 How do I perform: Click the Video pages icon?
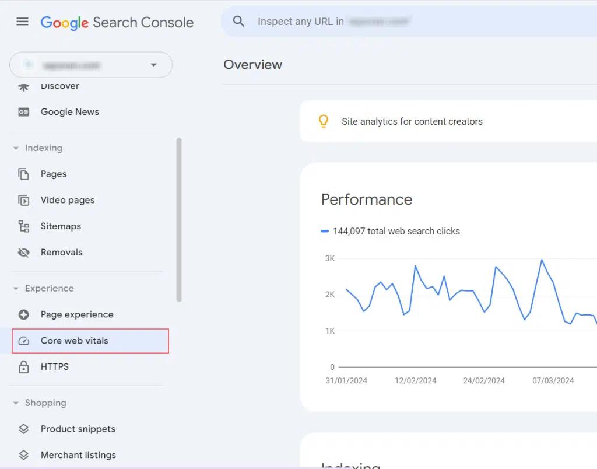coord(23,200)
